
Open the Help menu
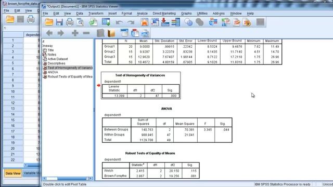tap(250, 14)
